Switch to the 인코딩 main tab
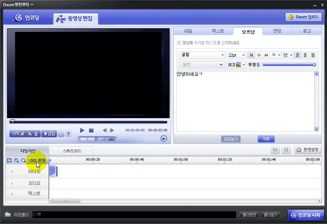This screenshot has width=327, height=224. pyautogui.click(x=27, y=18)
